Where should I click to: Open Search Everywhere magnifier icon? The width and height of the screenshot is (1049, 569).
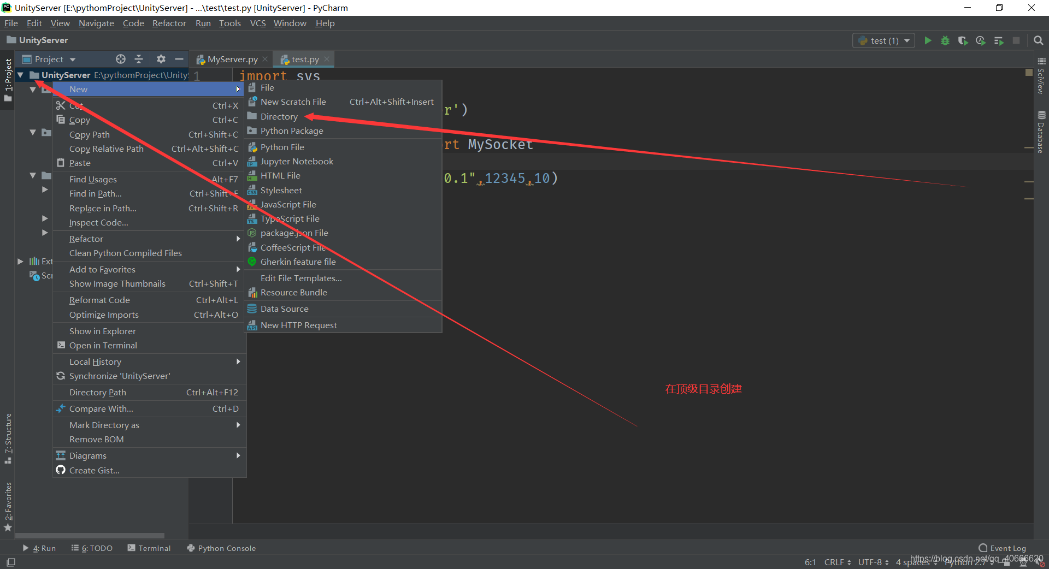click(1039, 40)
